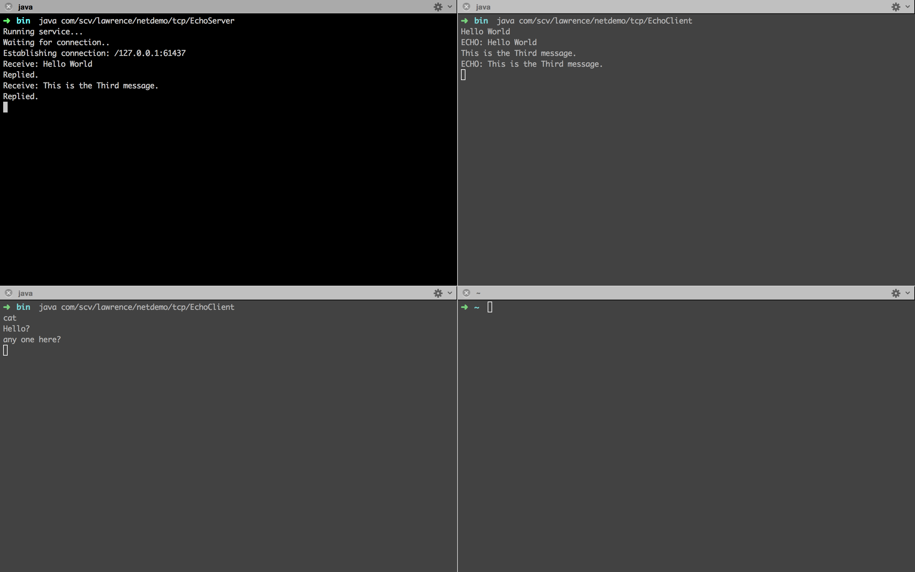915x572 pixels.
Task: Click "ECHO: This is the Third message." line
Action: pos(532,64)
